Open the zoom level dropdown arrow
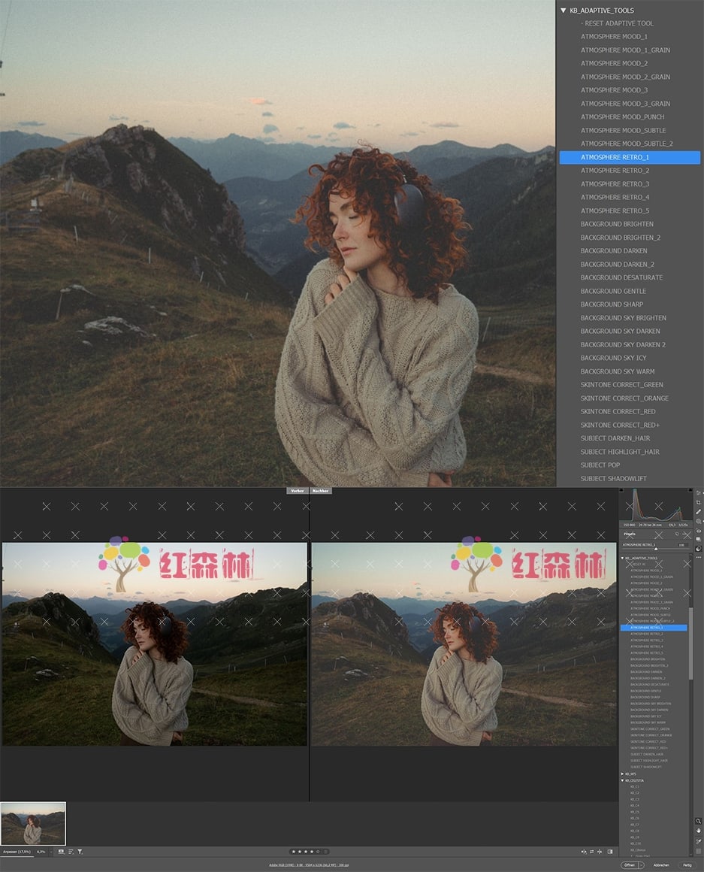Screen dimensions: 704x872 (50, 852)
